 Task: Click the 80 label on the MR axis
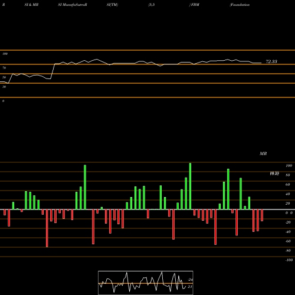pos(288,175)
